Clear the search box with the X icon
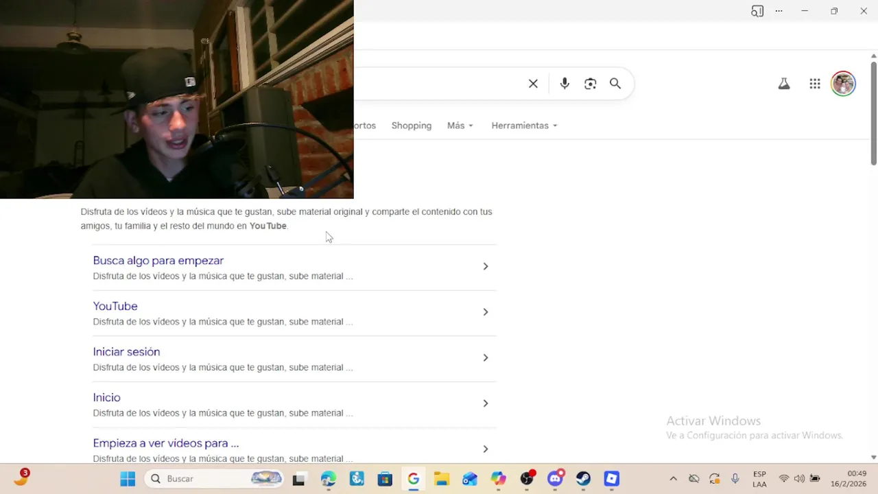The height and width of the screenshot is (494, 878). click(533, 84)
